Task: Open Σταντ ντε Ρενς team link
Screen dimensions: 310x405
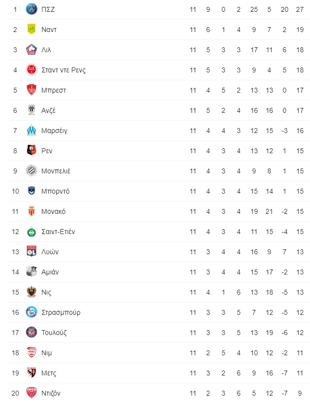Action: (64, 70)
